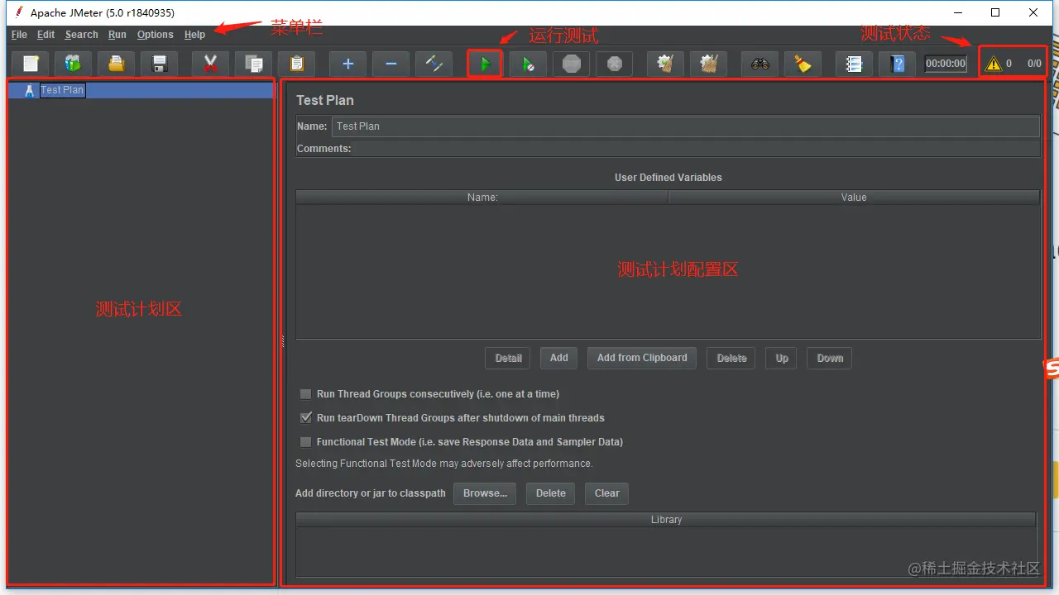Click Browse to add classpath jar
Screen dimensions: 1059x595
485,493
